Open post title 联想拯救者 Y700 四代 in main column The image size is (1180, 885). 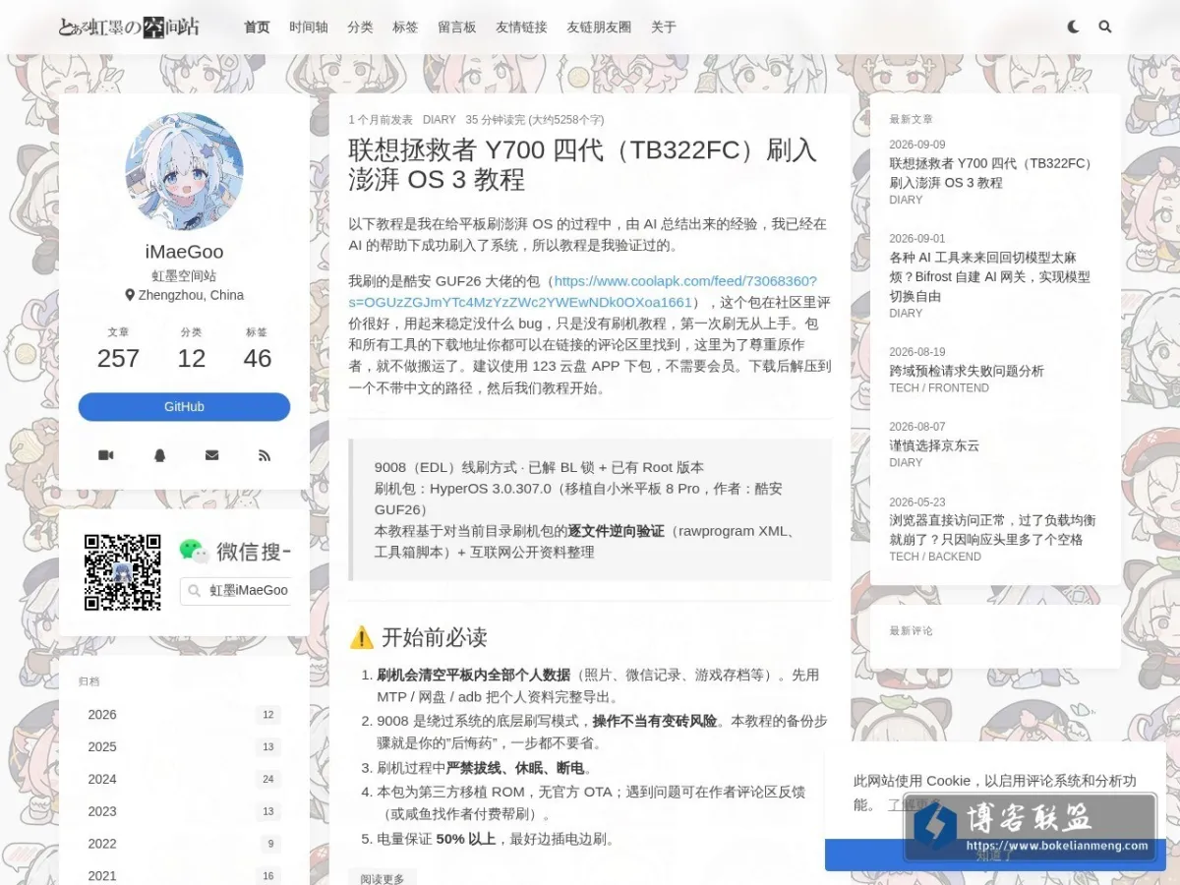click(583, 164)
